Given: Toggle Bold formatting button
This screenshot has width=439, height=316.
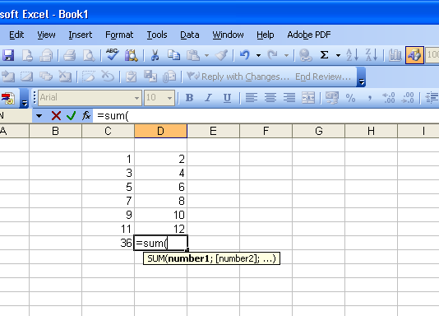Looking at the screenshot, I should pyautogui.click(x=190, y=98).
